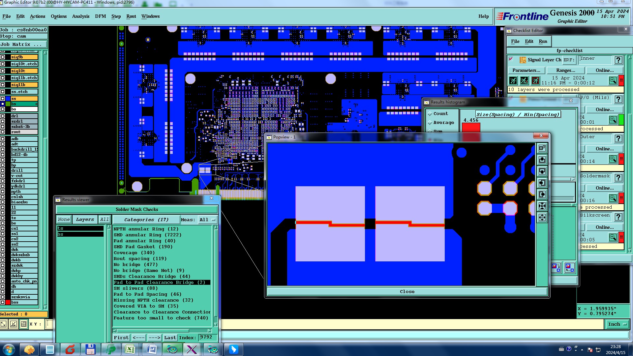This screenshot has width=633, height=356.
Task: Open the Inch units dropdown
Action: (617, 324)
